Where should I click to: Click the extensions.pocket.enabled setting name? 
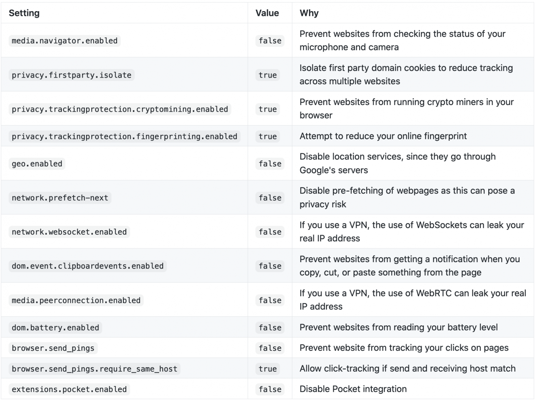[x=69, y=389]
